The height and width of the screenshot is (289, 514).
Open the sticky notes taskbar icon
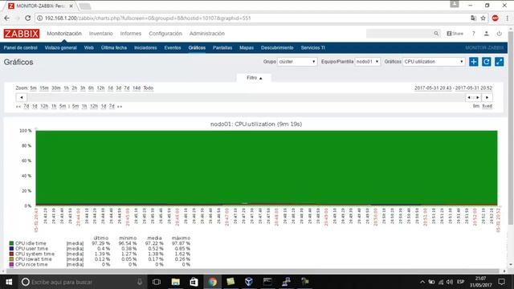(230, 282)
